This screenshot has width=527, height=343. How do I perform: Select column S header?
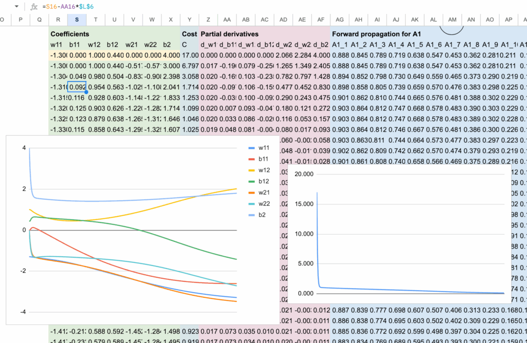[77, 20]
